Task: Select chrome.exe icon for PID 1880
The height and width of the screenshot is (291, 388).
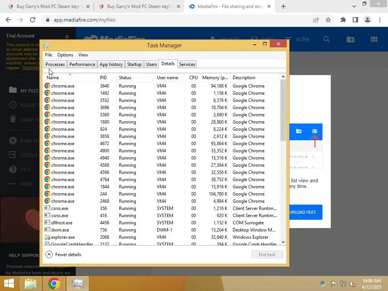Action: [x=47, y=122]
